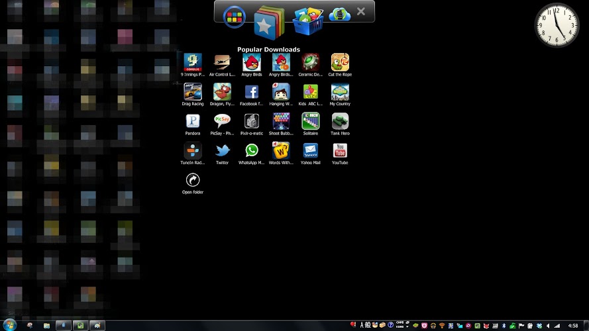
Task: Open the help question mark tray icon
Action: 391,325
